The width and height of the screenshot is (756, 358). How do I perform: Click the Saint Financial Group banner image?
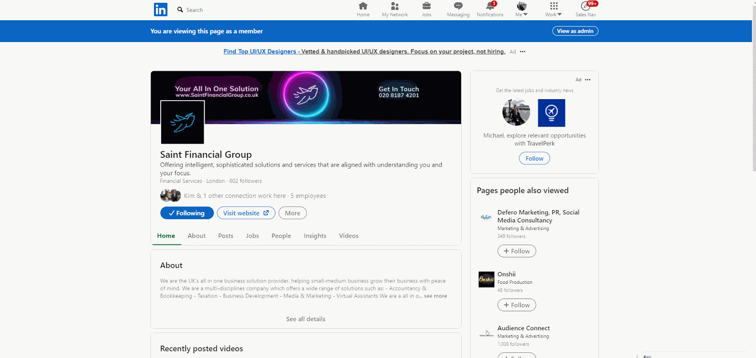[x=306, y=97]
